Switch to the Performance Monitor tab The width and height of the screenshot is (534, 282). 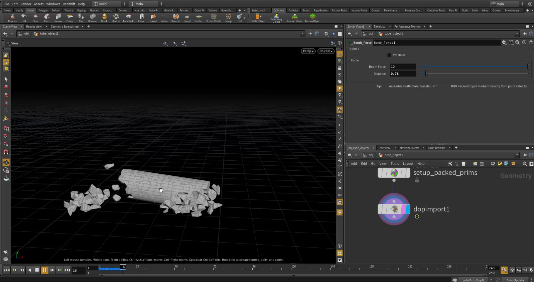click(x=407, y=26)
